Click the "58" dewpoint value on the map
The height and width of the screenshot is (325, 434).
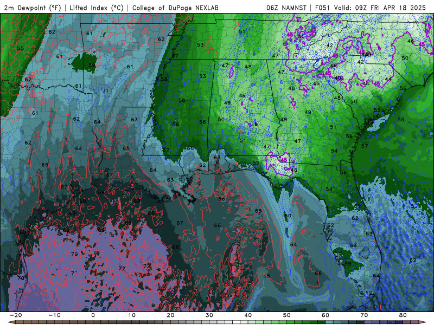click(164, 79)
